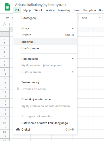This screenshot has height=141, width=104.
Task: Click the select-all corner box
Action: (x=5, y=30)
